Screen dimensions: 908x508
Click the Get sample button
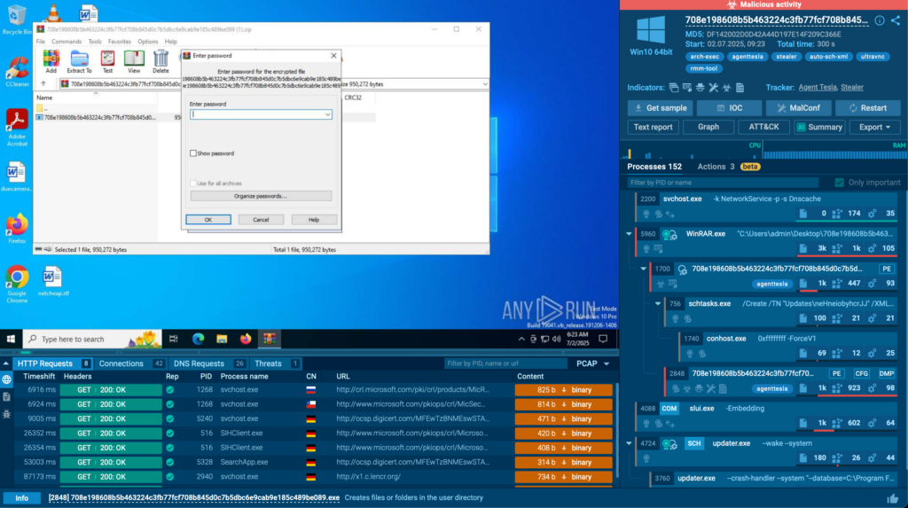(659, 107)
